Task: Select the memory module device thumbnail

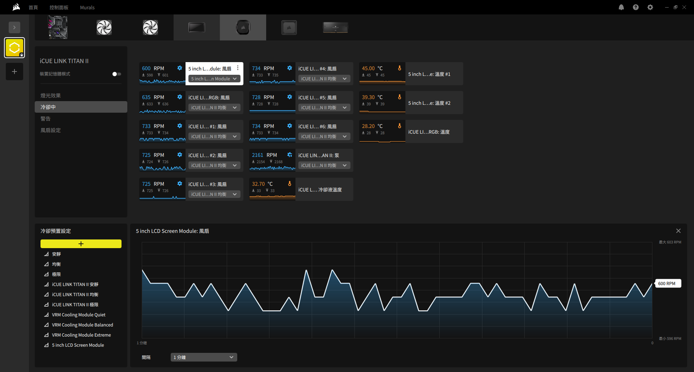Action: 336,27
